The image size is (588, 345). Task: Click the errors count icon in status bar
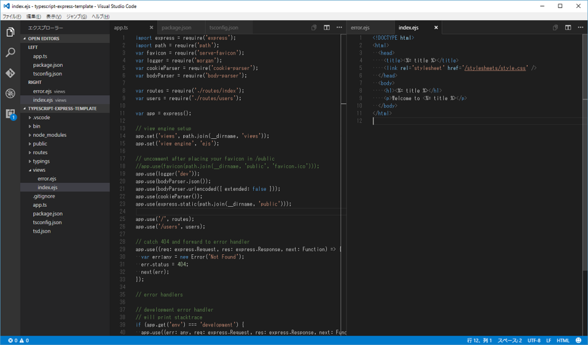[10, 340]
